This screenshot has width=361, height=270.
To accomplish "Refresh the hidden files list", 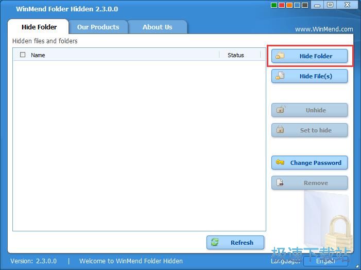I will click(235, 242).
